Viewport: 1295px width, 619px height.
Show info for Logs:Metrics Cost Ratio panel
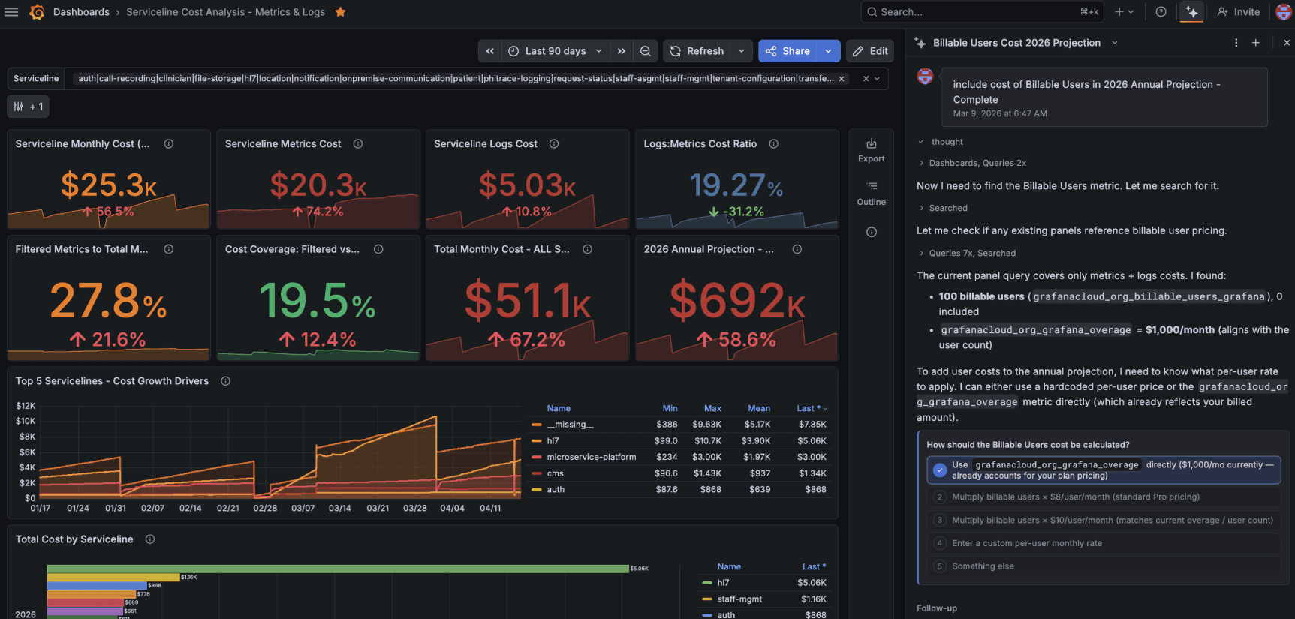[774, 144]
